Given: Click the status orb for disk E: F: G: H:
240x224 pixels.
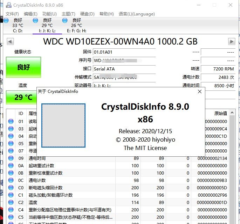Looking at the screenshot, I should (65, 20).
